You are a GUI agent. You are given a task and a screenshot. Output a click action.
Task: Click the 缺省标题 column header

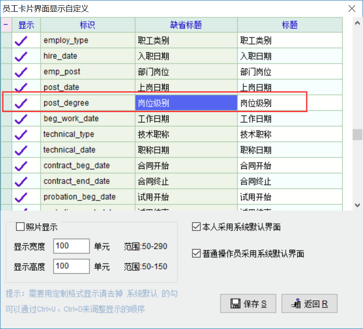click(x=186, y=25)
